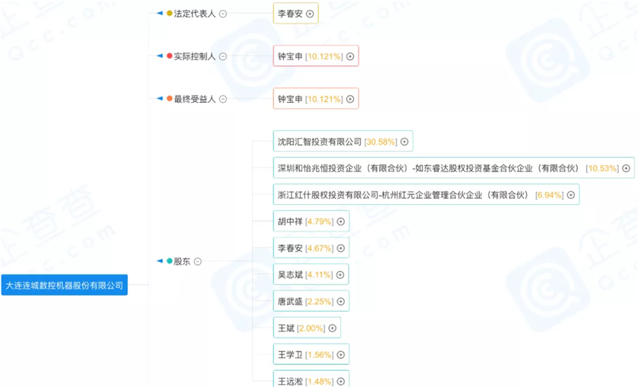Expand plus icon beside 王远淞 1.48%

tap(340, 381)
